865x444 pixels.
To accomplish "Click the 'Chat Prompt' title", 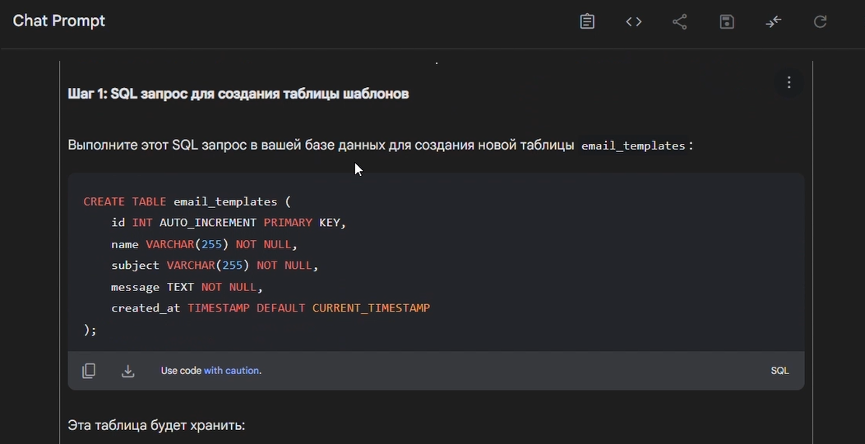I will pyautogui.click(x=59, y=21).
